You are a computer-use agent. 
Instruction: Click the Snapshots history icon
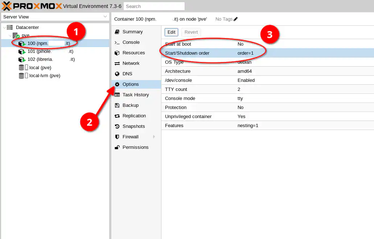(x=117, y=126)
